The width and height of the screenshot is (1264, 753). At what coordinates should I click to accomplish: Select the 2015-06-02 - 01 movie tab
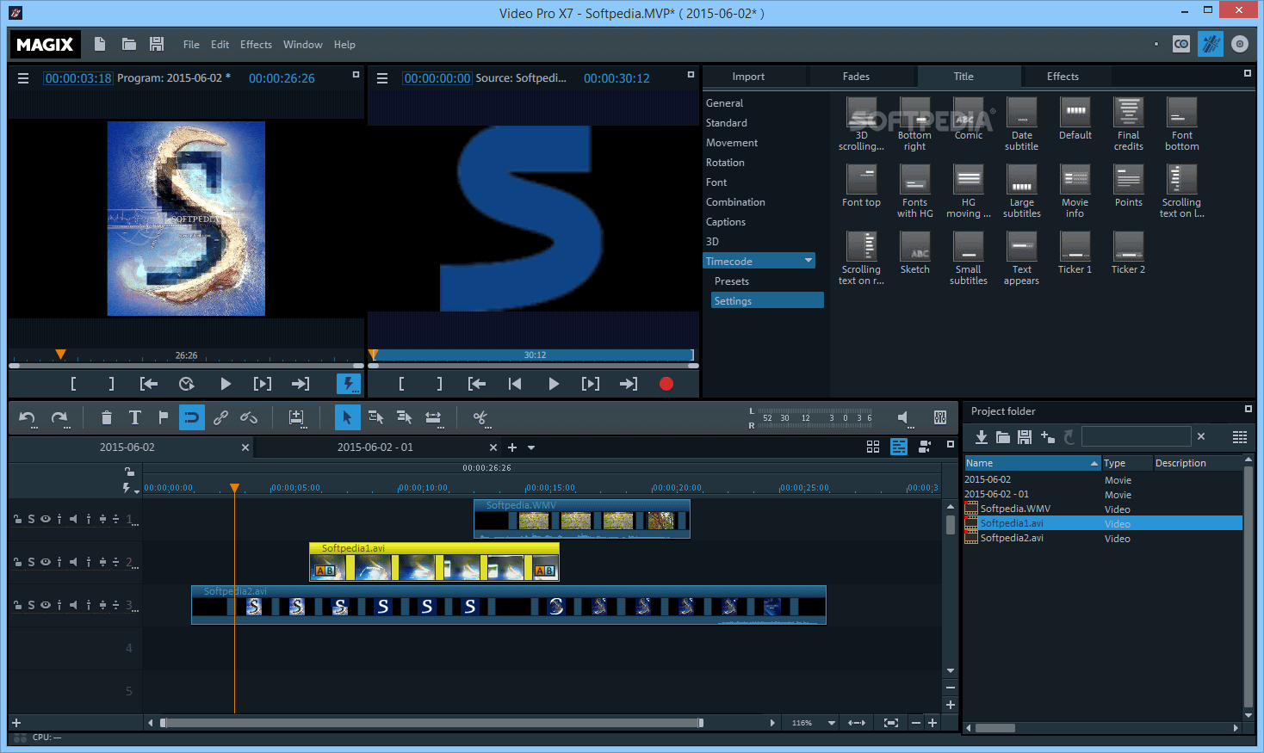(x=375, y=447)
